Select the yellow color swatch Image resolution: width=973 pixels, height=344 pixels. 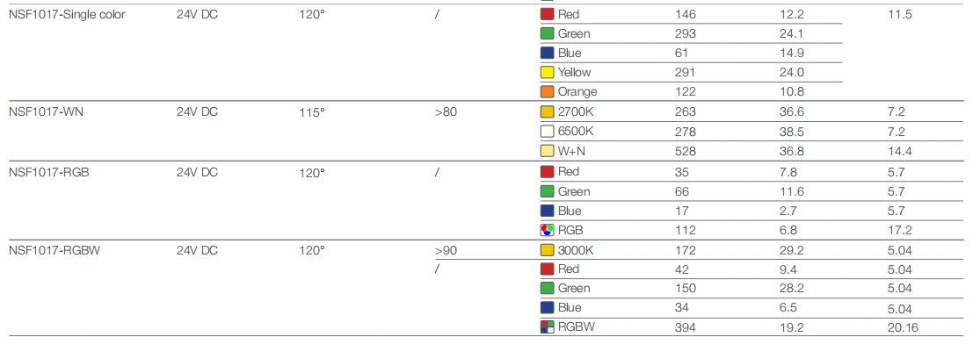tap(547, 73)
